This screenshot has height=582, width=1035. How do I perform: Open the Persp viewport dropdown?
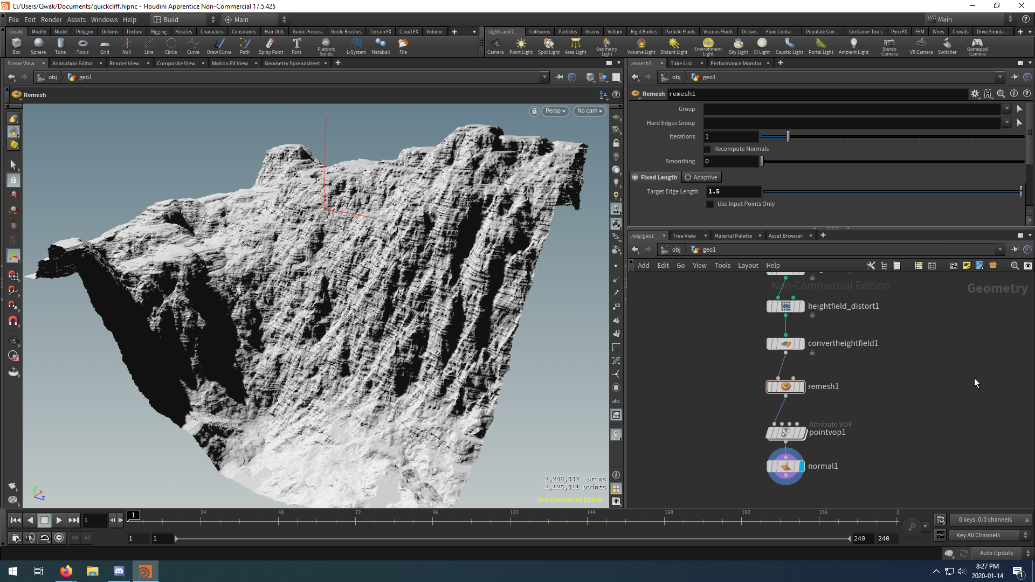555,111
